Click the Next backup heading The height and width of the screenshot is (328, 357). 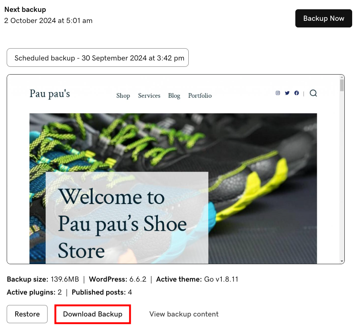pos(25,10)
